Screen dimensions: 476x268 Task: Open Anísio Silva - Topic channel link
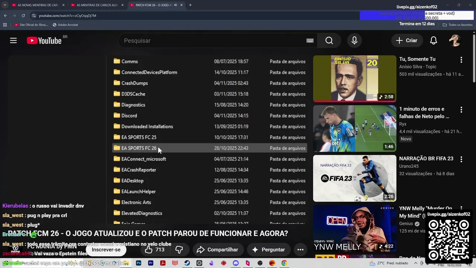click(x=418, y=67)
